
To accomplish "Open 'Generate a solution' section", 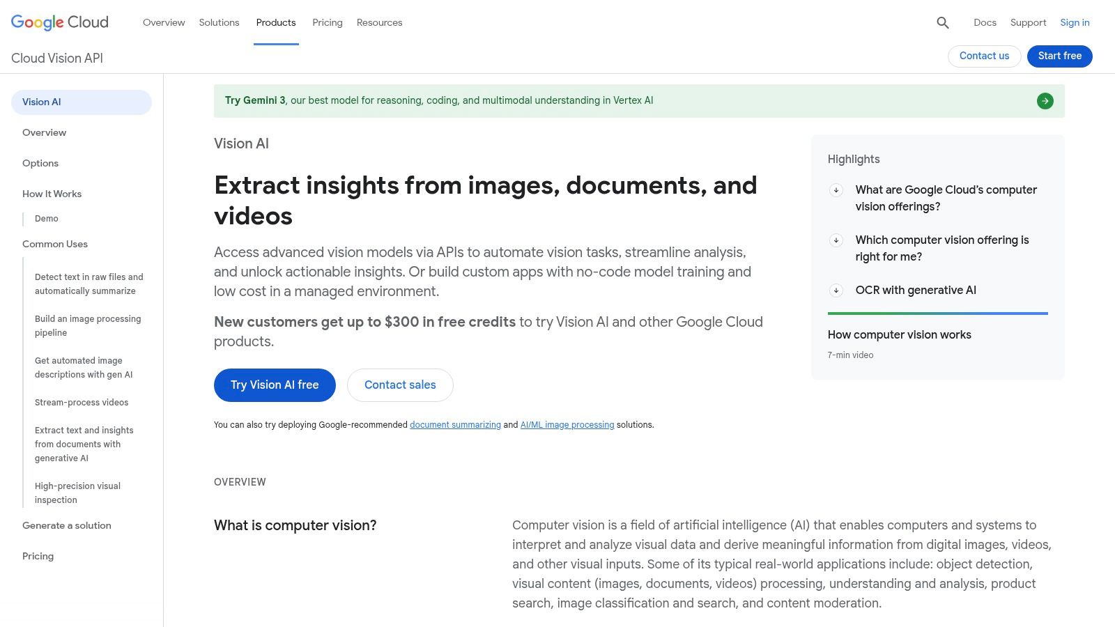I will coord(66,525).
